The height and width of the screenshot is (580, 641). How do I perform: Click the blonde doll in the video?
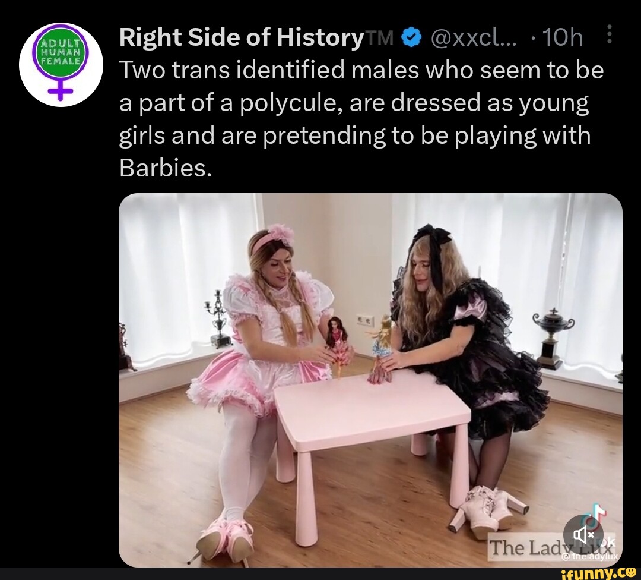383,345
